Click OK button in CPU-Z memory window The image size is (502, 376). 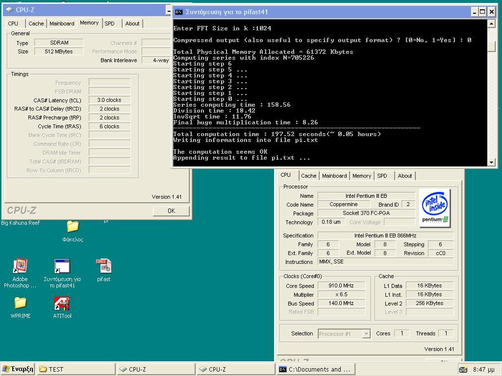pyautogui.click(x=171, y=211)
